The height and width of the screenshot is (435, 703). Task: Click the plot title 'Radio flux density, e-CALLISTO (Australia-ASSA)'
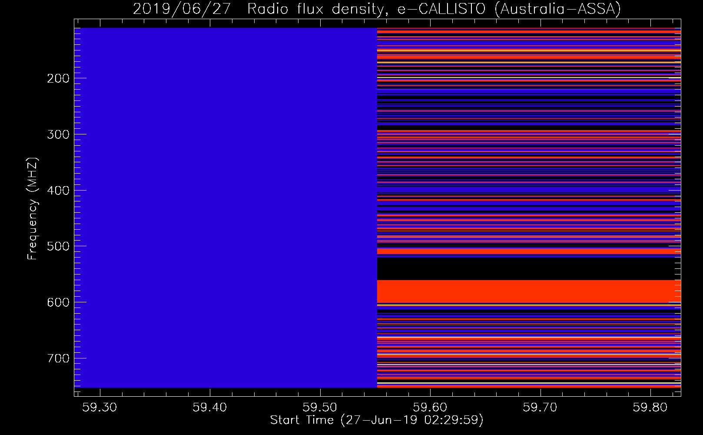click(x=434, y=9)
